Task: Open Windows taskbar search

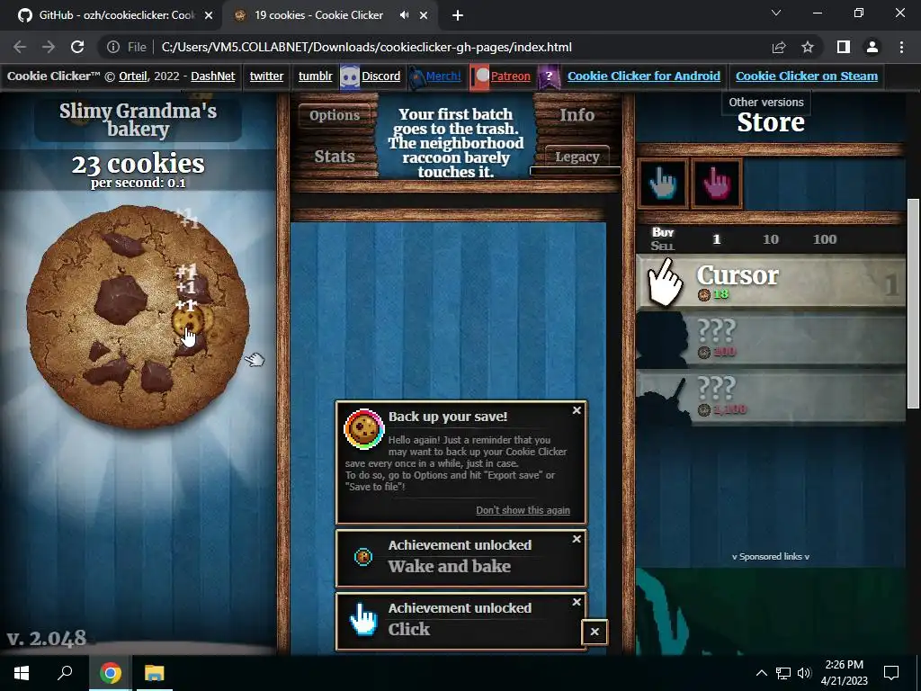Action: click(65, 672)
